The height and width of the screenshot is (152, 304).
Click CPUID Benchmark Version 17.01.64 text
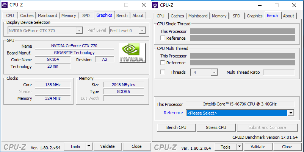point(265,137)
